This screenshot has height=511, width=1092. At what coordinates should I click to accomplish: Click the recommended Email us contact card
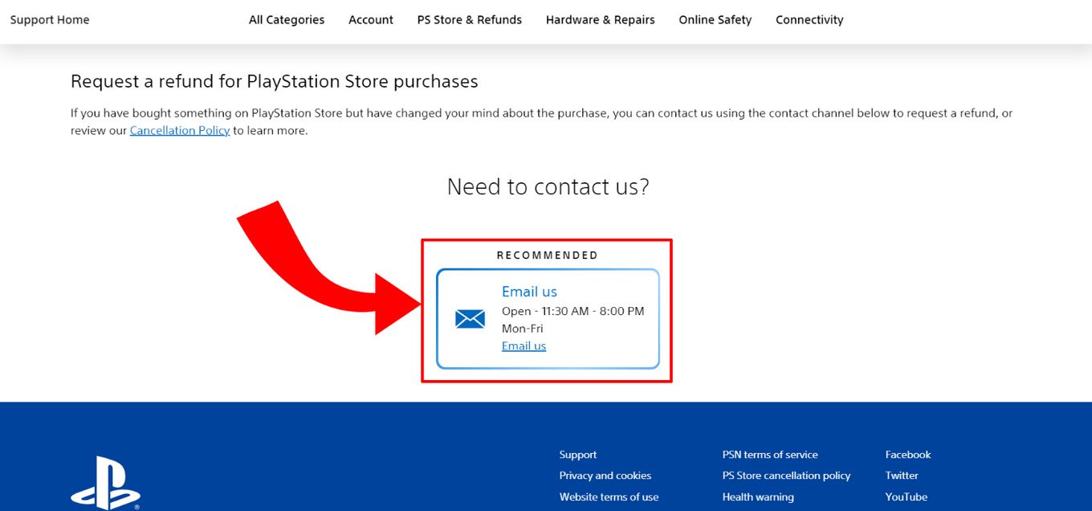coord(547,318)
